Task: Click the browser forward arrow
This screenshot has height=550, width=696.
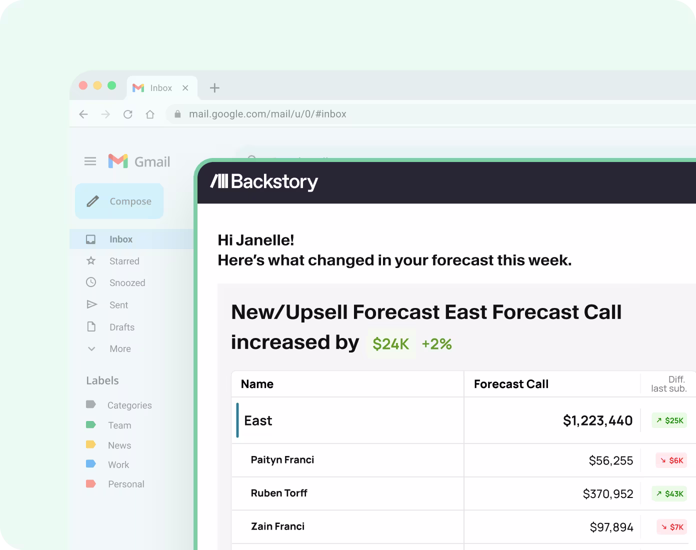Action: pyautogui.click(x=105, y=114)
